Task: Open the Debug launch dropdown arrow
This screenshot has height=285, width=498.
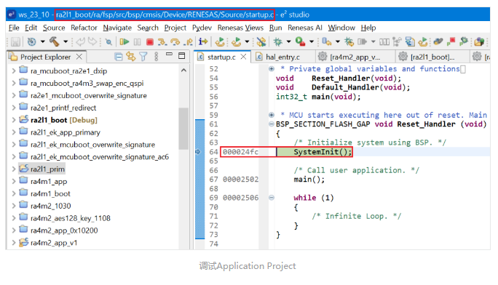Action: 288,41
